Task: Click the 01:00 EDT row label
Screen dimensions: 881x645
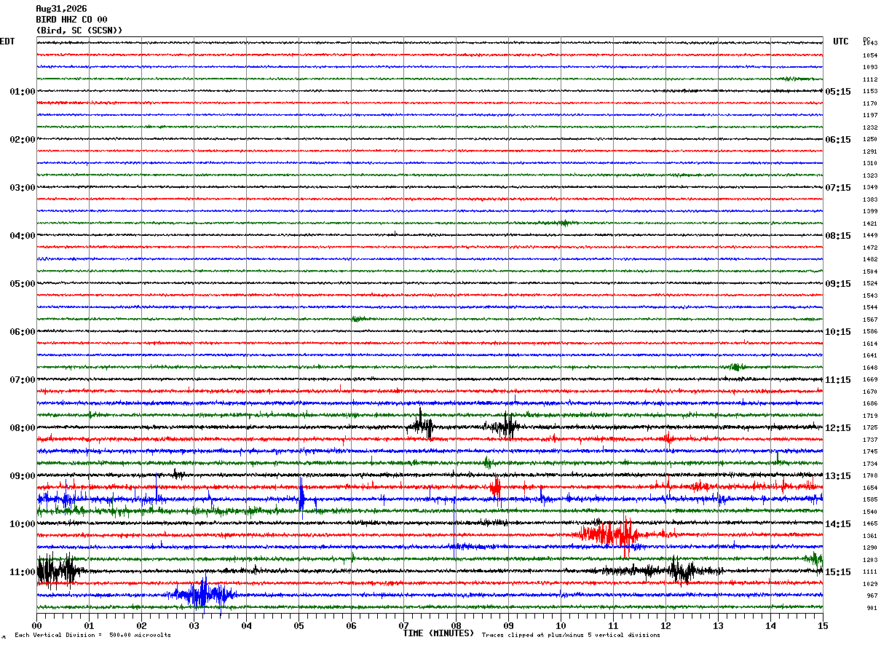Action: [x=23, y=92]
